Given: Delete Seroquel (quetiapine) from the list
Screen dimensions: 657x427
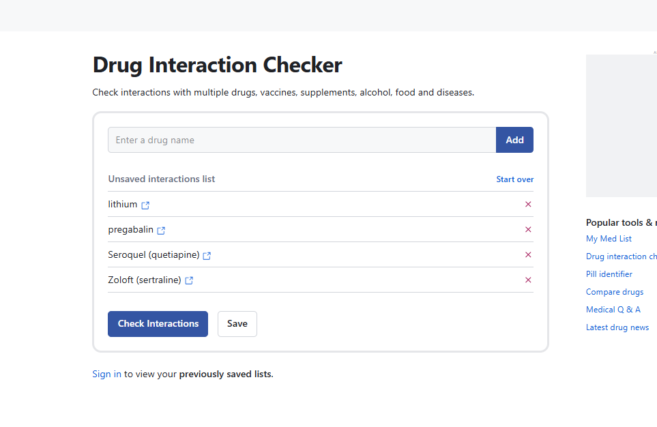Looking at the screenshot, I should [527, 255].
